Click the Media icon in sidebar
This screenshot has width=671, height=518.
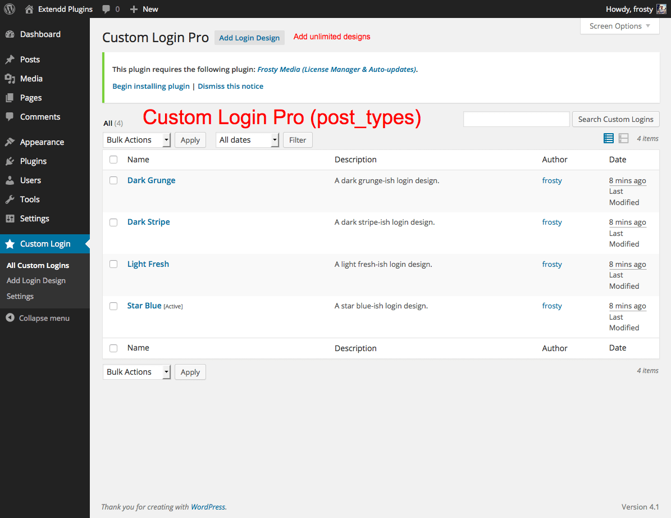coord(10,79)
